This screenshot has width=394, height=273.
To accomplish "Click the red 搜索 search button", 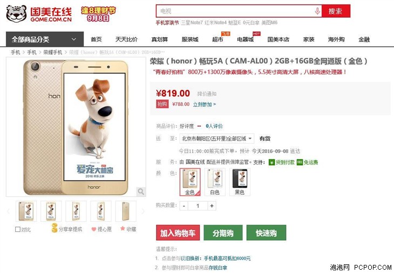I will 336,11.
